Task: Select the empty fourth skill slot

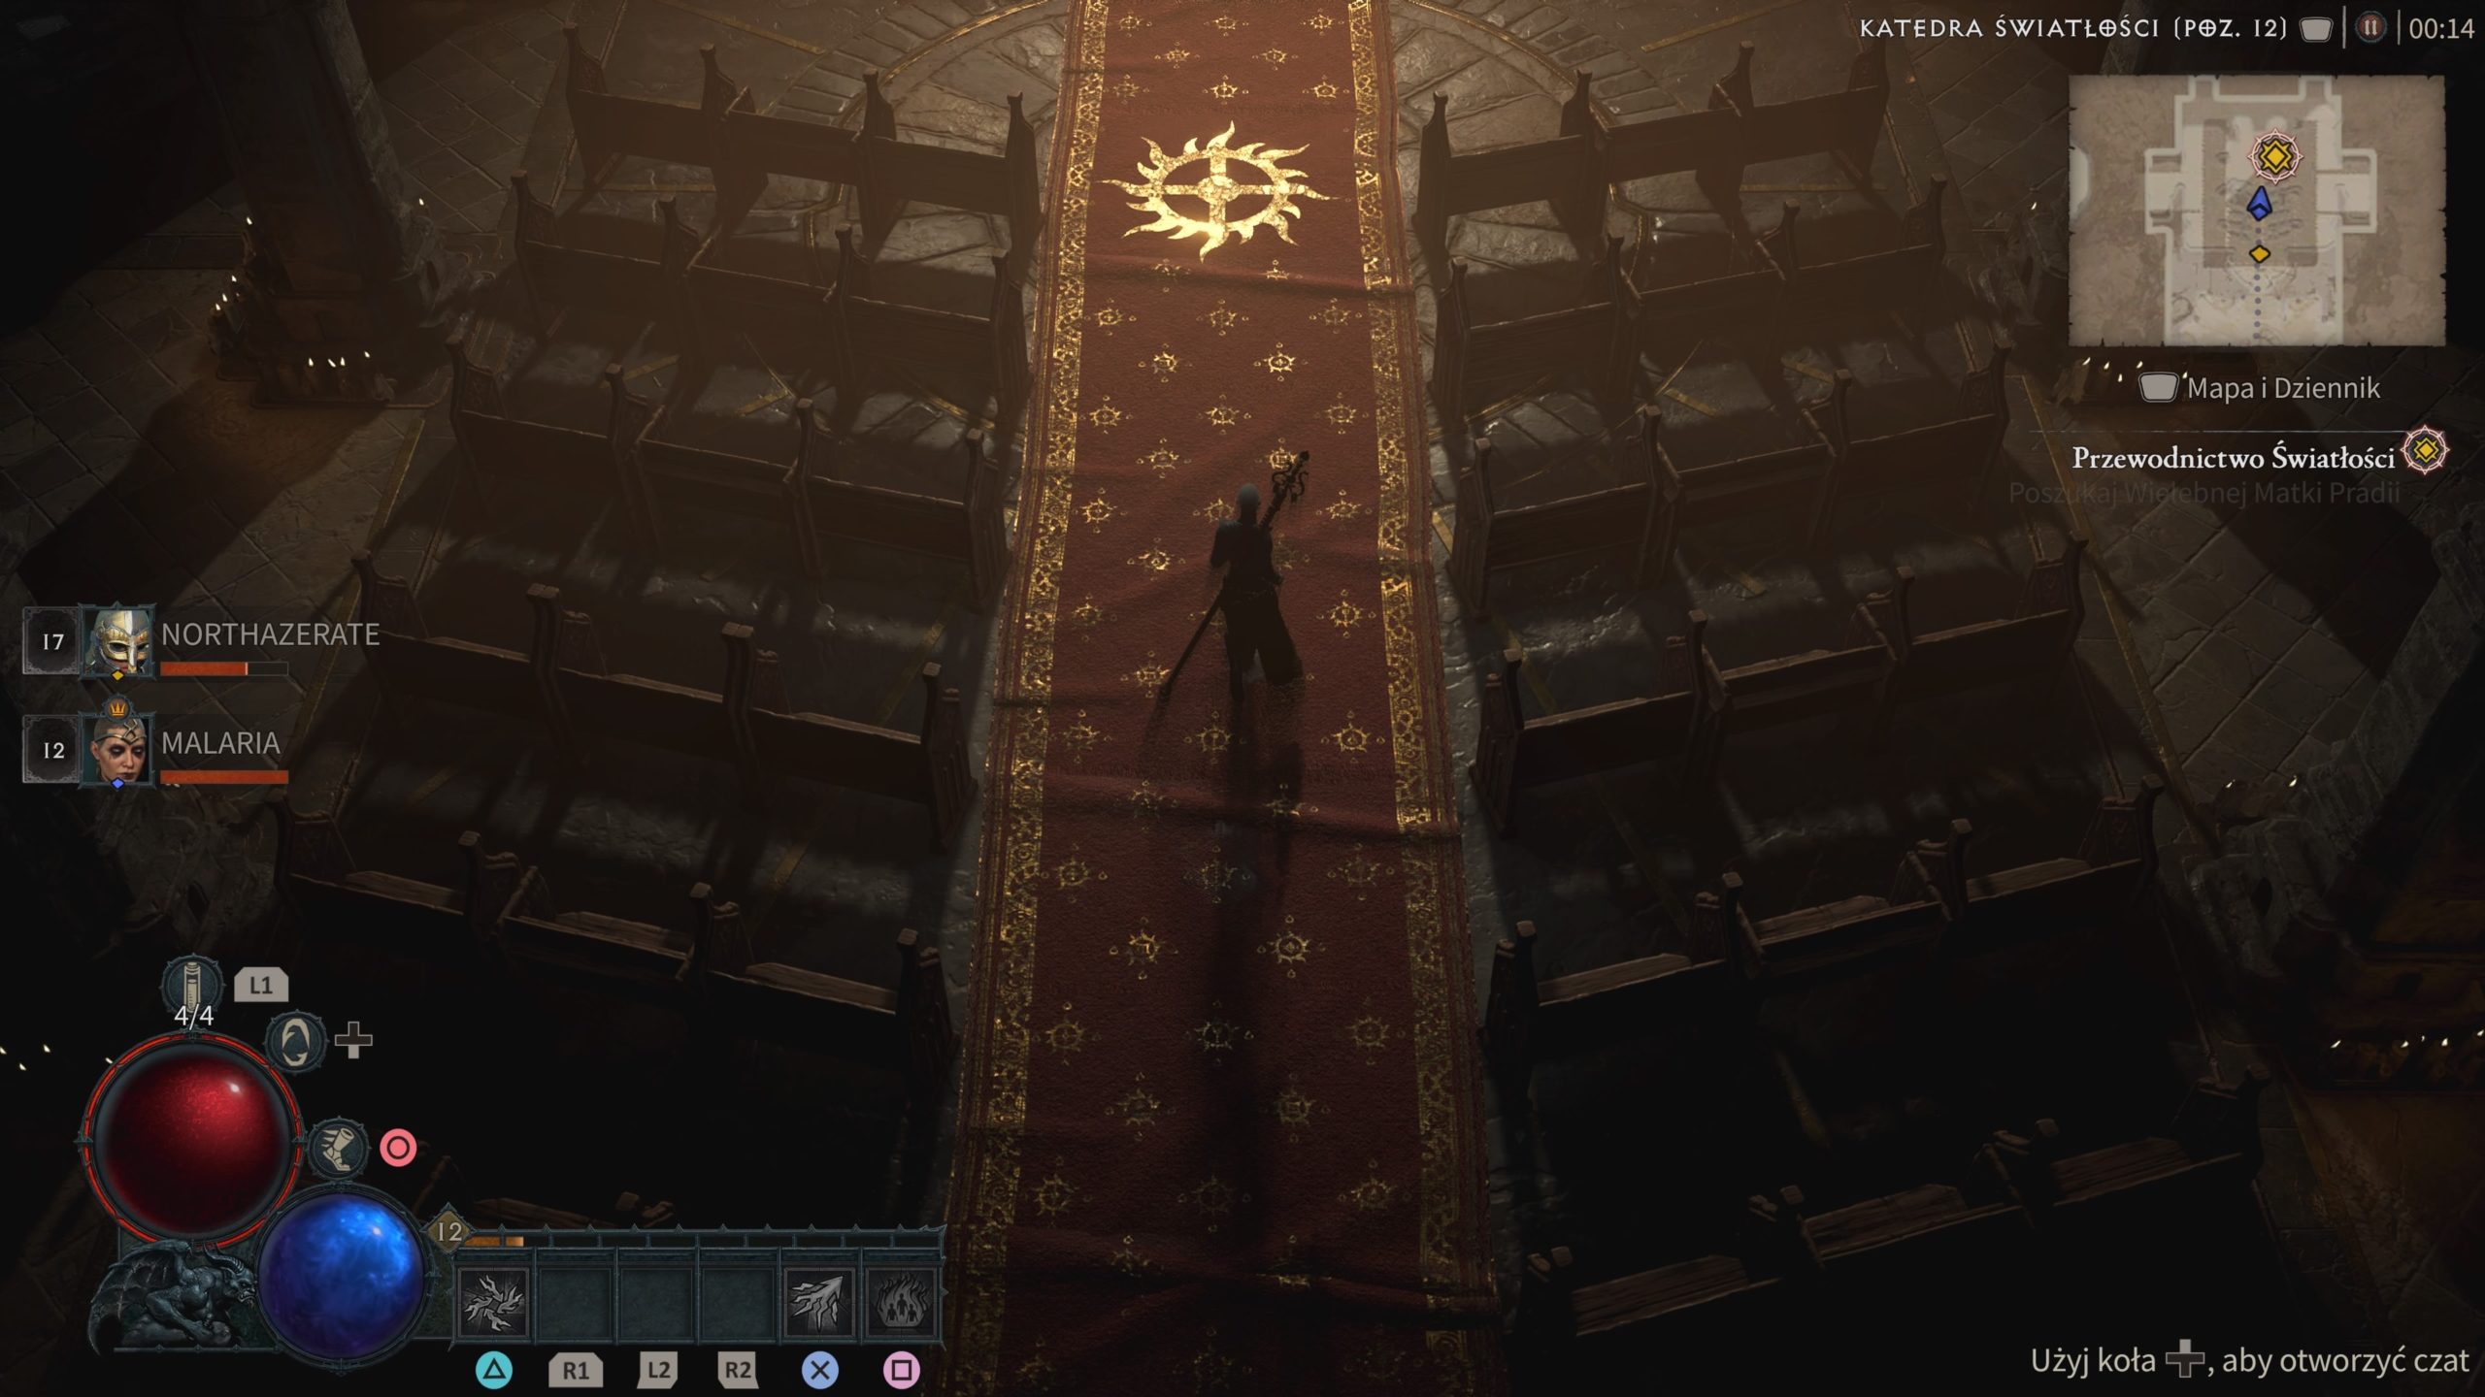Action: (738, 1300)
